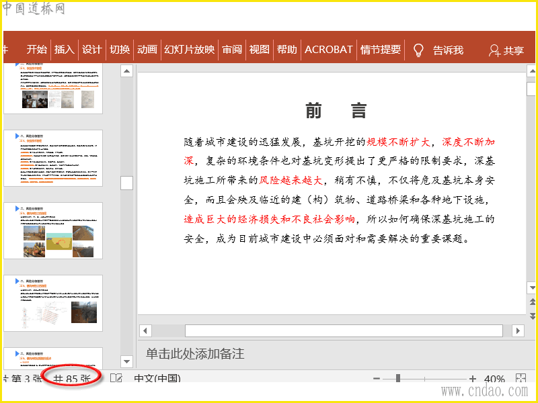Open the 动画 tab
This screenshot has width=538, height=403.
147,50
